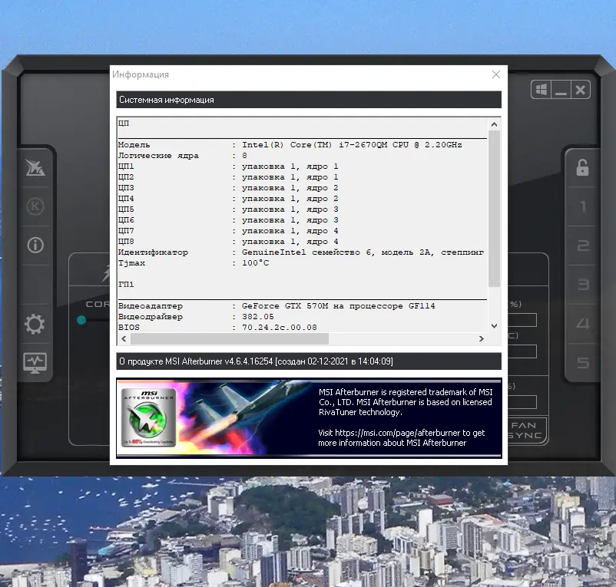Click the 'О продукте MSI Afterburner' header
Image resolution: width=616 pixels, height=587 pixels.
coord(309,361)
